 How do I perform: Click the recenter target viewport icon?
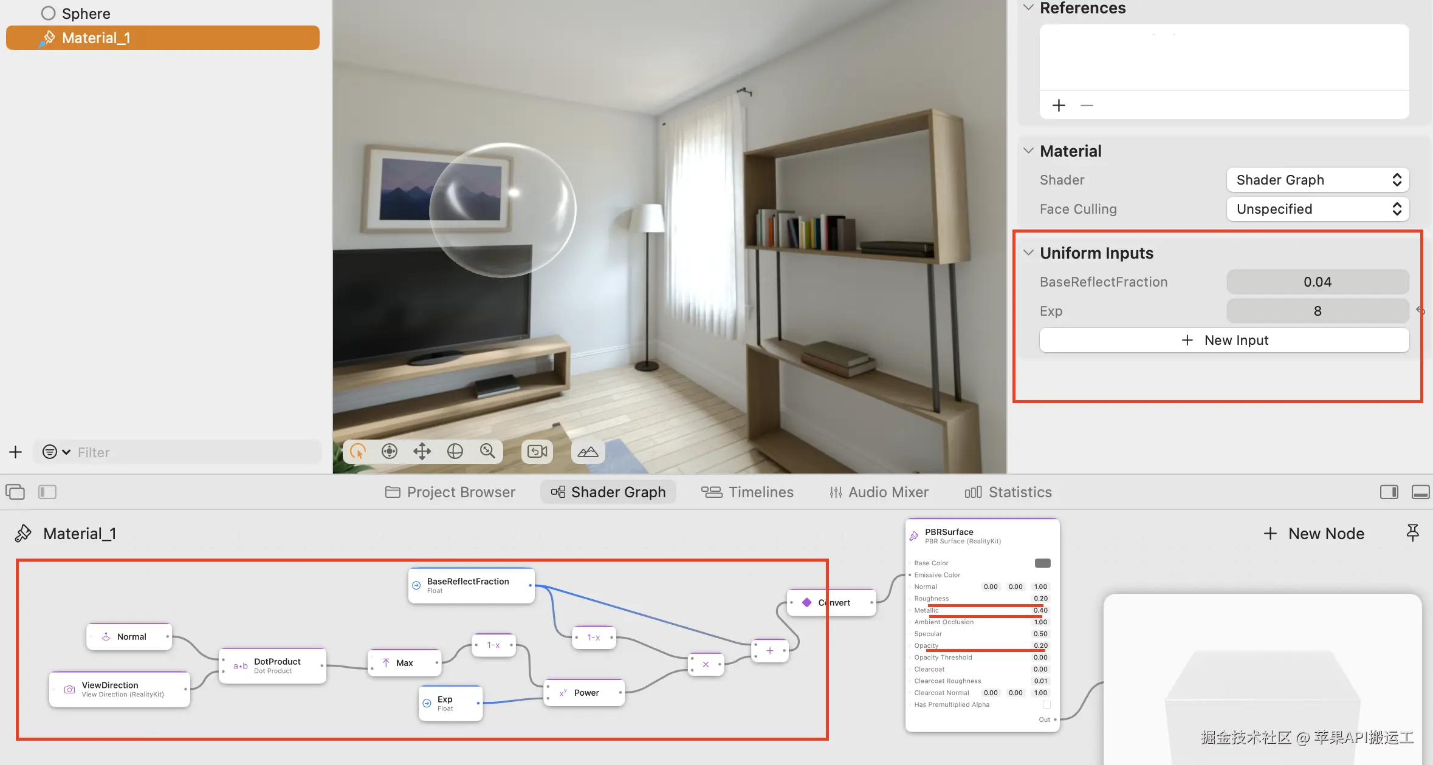tap(390, 451)
